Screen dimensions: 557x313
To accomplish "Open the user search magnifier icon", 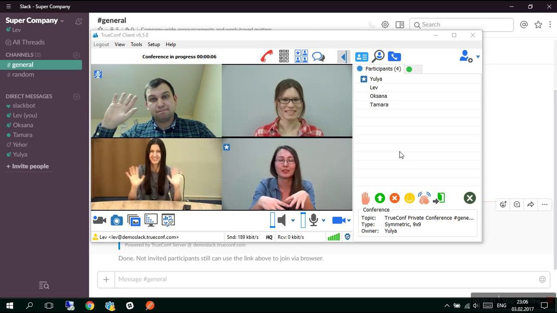I will (378, 56).
